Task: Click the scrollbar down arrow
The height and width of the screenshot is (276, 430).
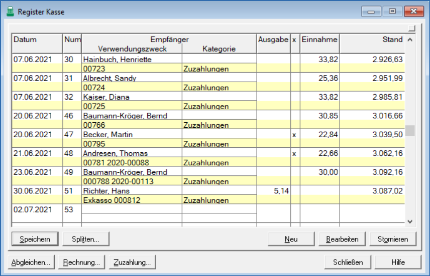Action: pyautogui.click(x=410, y=221)
